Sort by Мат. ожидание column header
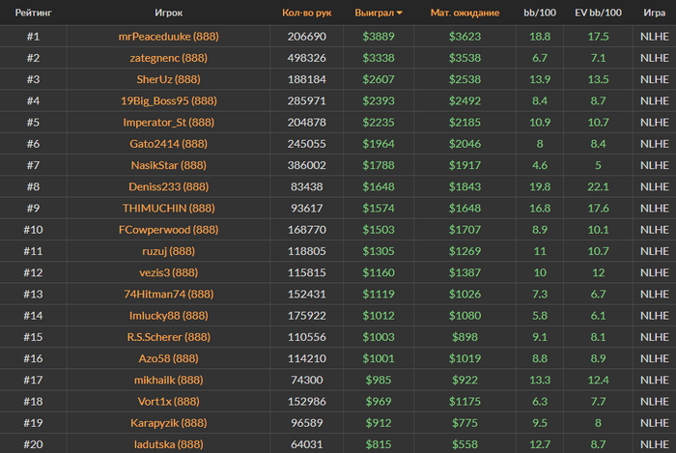Image resolution: width=676 pixels, height=453 pixels. click(x=465, y=13)
